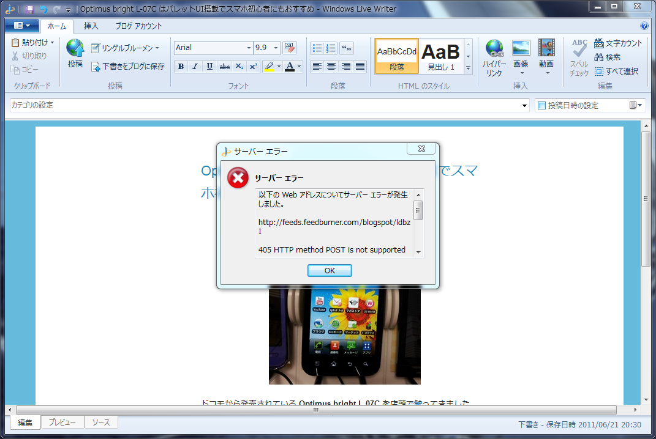Click the editor vertical scrollbar thumb

tap(646, 199)
